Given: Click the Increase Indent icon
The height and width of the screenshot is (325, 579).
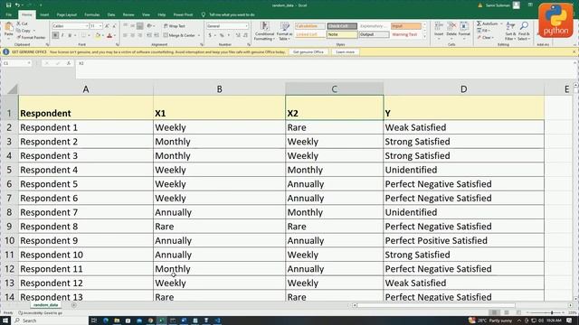Looking at the screenshot, I should click(157, 35).
